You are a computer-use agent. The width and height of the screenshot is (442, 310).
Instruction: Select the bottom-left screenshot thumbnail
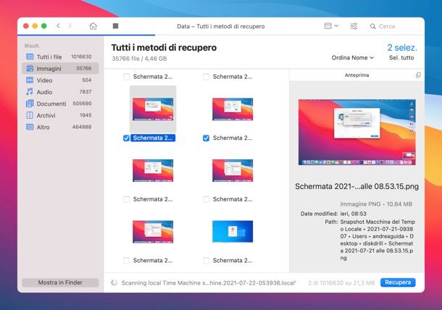(153, 232)
